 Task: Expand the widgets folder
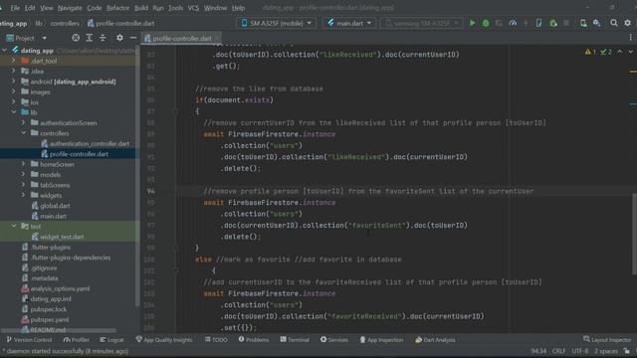click(x=23, y=195)
